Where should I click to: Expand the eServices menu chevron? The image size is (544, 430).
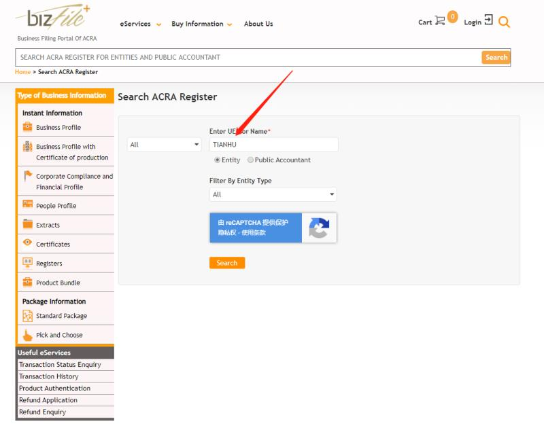pyautogui.click(x=159, y=24)
